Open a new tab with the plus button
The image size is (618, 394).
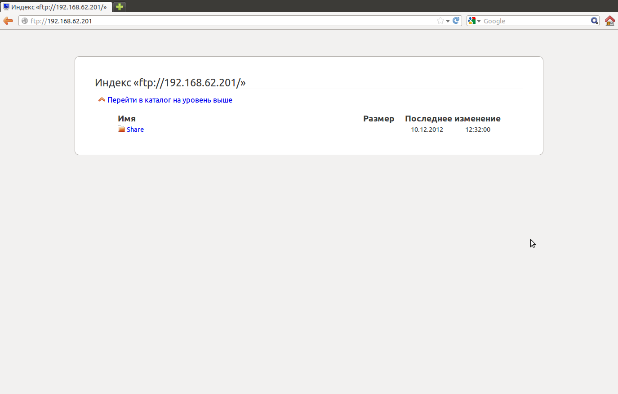point(120,7)
